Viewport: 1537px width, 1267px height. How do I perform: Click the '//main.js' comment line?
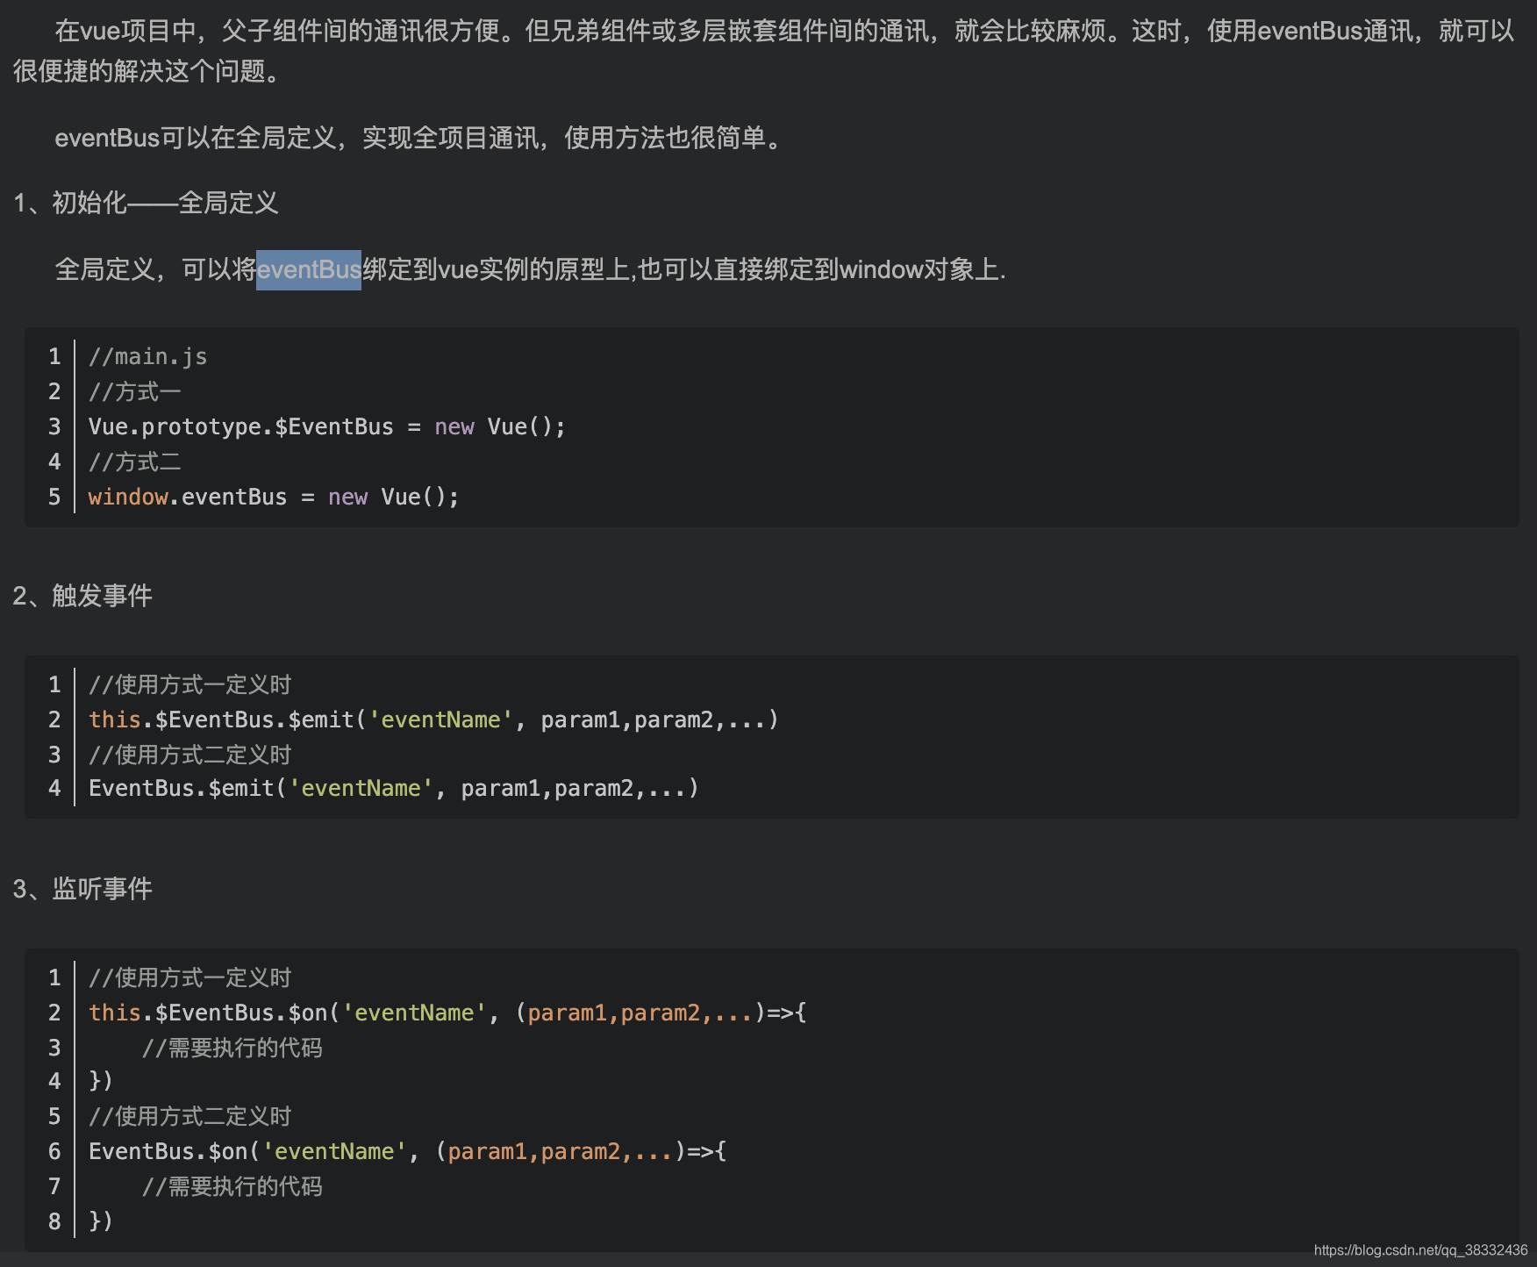(x=148, y=356)
